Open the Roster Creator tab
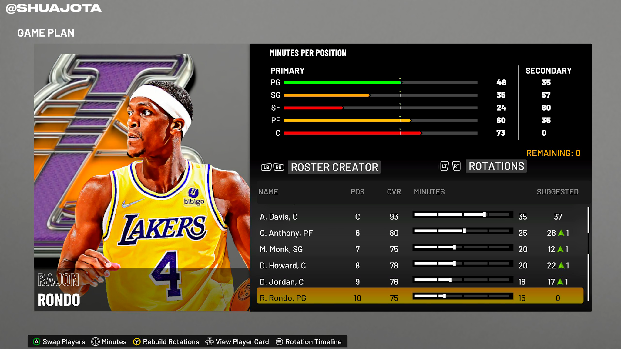This screenshot has width=621, height=349. tap(334, 167)
